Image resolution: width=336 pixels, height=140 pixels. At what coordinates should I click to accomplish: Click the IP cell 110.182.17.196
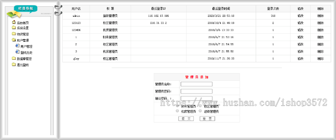tap(158, 16)
